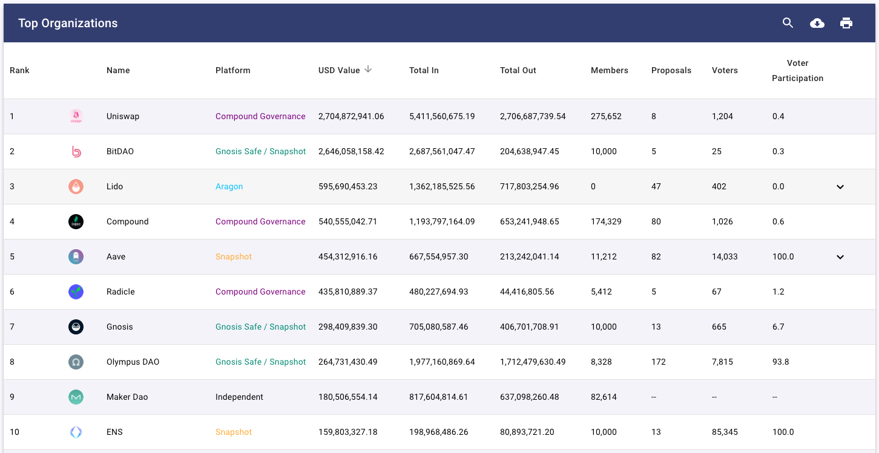
Task: Click Proposals value 172
Action: 659,362
